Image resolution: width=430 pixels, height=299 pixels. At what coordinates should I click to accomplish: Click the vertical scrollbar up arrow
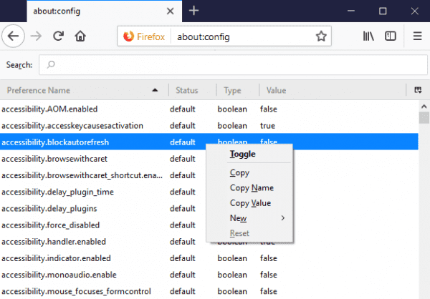coord(424,104)
